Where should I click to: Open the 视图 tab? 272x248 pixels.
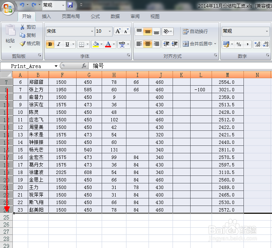[x=155, y=16]
